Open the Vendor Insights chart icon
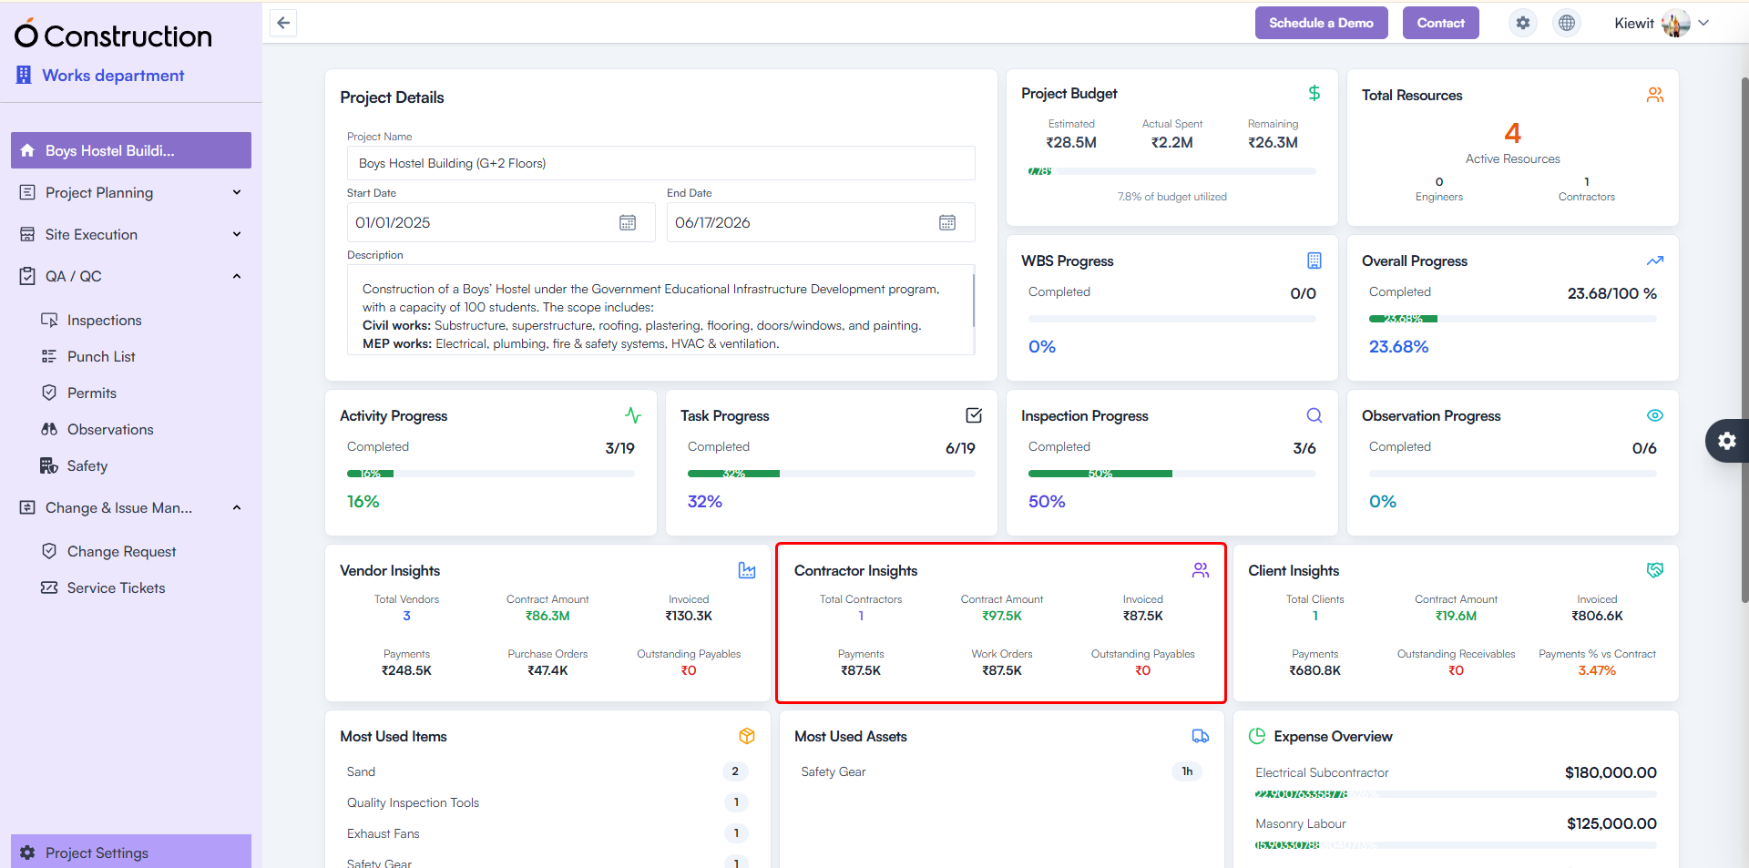 pyautogui.click(x=747, y=570)
